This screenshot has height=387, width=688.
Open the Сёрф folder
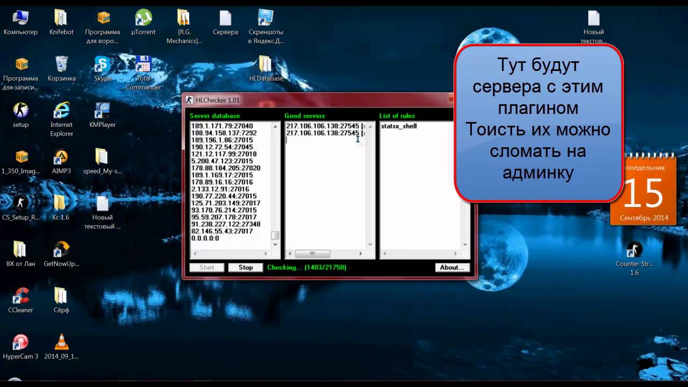pos(61,300)
